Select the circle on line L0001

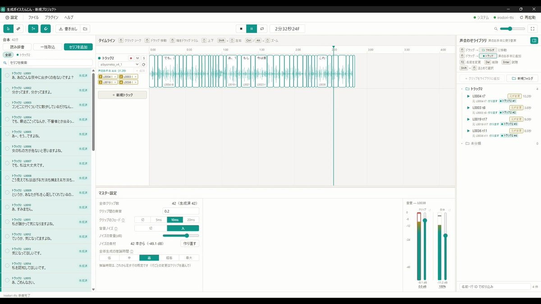pos(7,76)
